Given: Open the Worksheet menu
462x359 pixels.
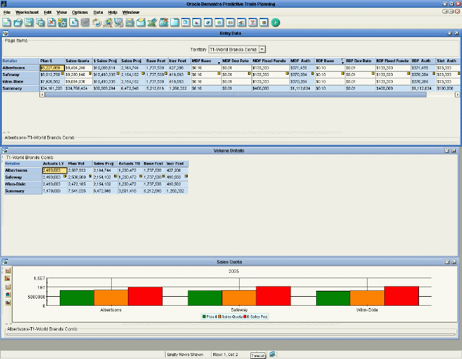Looking at the screenshot, I should [27, 13].
